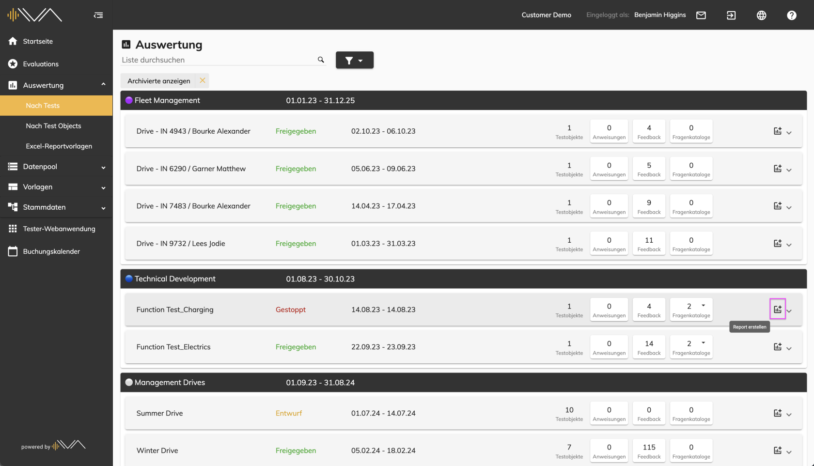Create report for Drive - IN 6290
This screenshot has width=814, height=466.
pos(778,169)
